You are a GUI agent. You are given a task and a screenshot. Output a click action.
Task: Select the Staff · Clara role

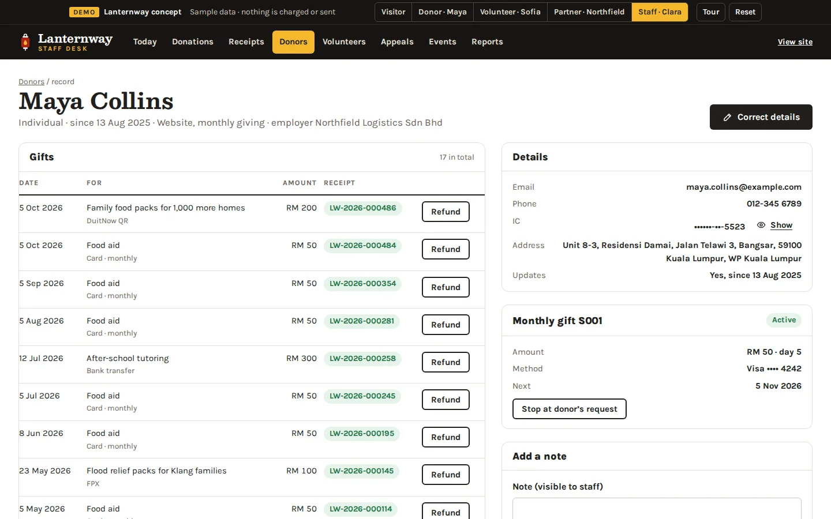[660, 12]
